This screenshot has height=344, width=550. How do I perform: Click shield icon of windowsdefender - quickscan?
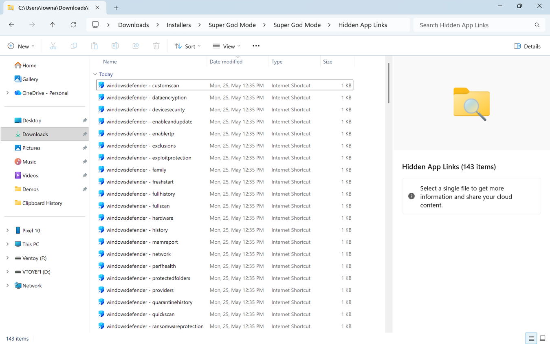point(101,314)
